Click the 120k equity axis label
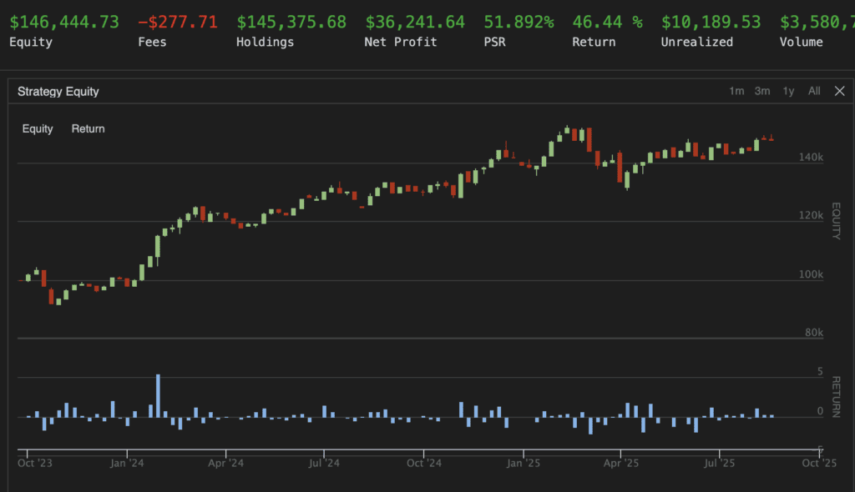The image size is (855, 492). pyautogui.click(x=811, y=215)
